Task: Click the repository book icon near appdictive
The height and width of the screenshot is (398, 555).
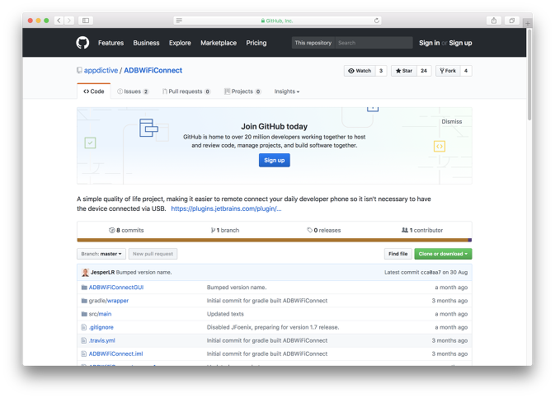Action: 79,70
